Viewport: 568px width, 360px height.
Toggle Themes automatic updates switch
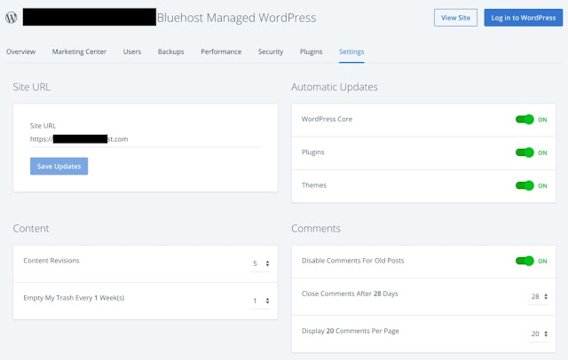tap(525, 185)
